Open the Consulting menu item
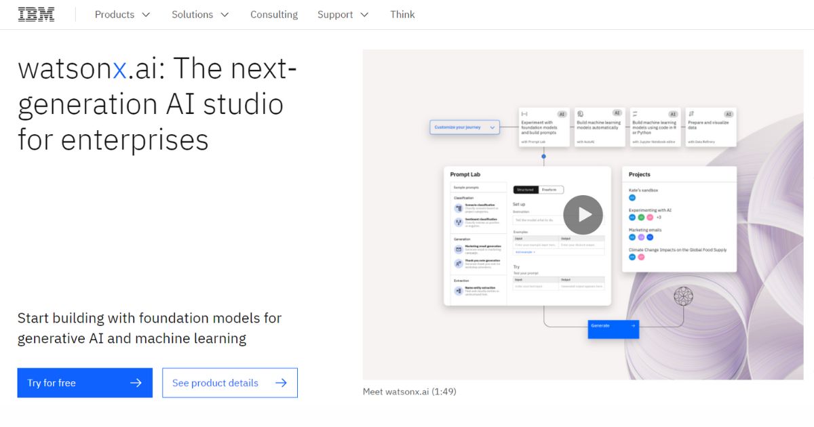The width and height of the screenshot is (814, 427). (274, 14)
